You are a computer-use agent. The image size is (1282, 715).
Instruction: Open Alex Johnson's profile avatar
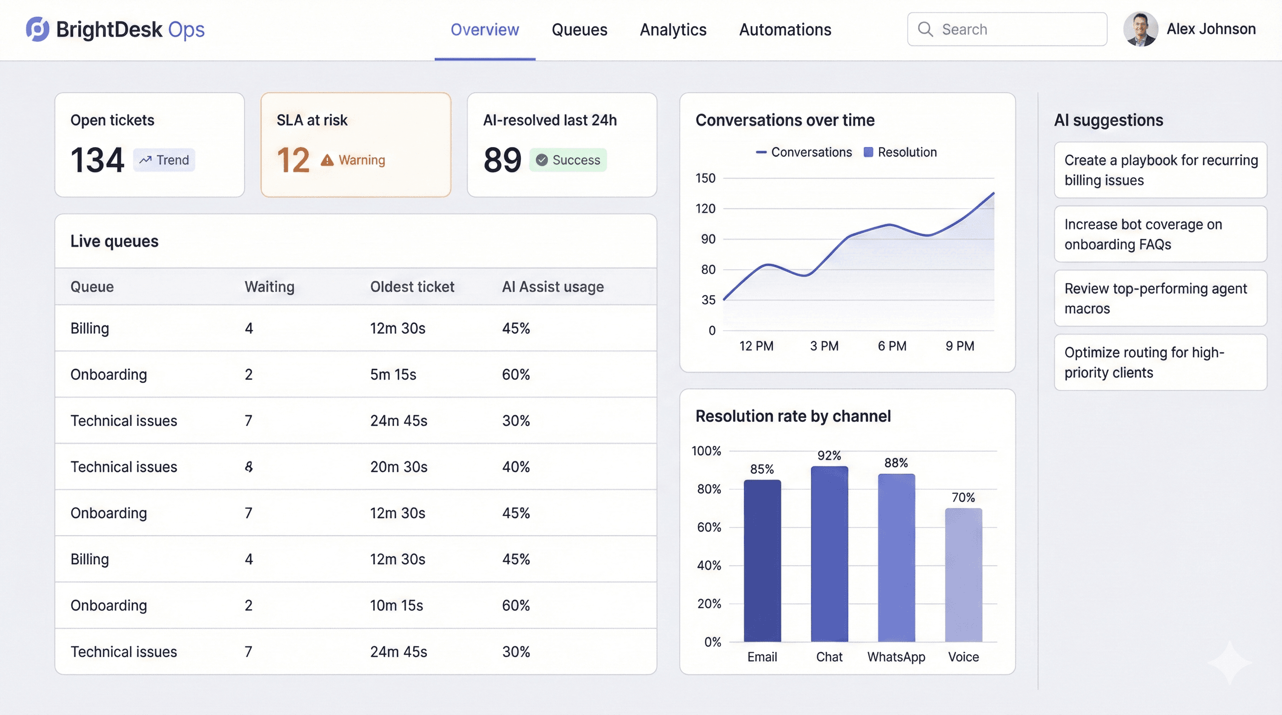pyautogui.click(x=1141, y=29)
